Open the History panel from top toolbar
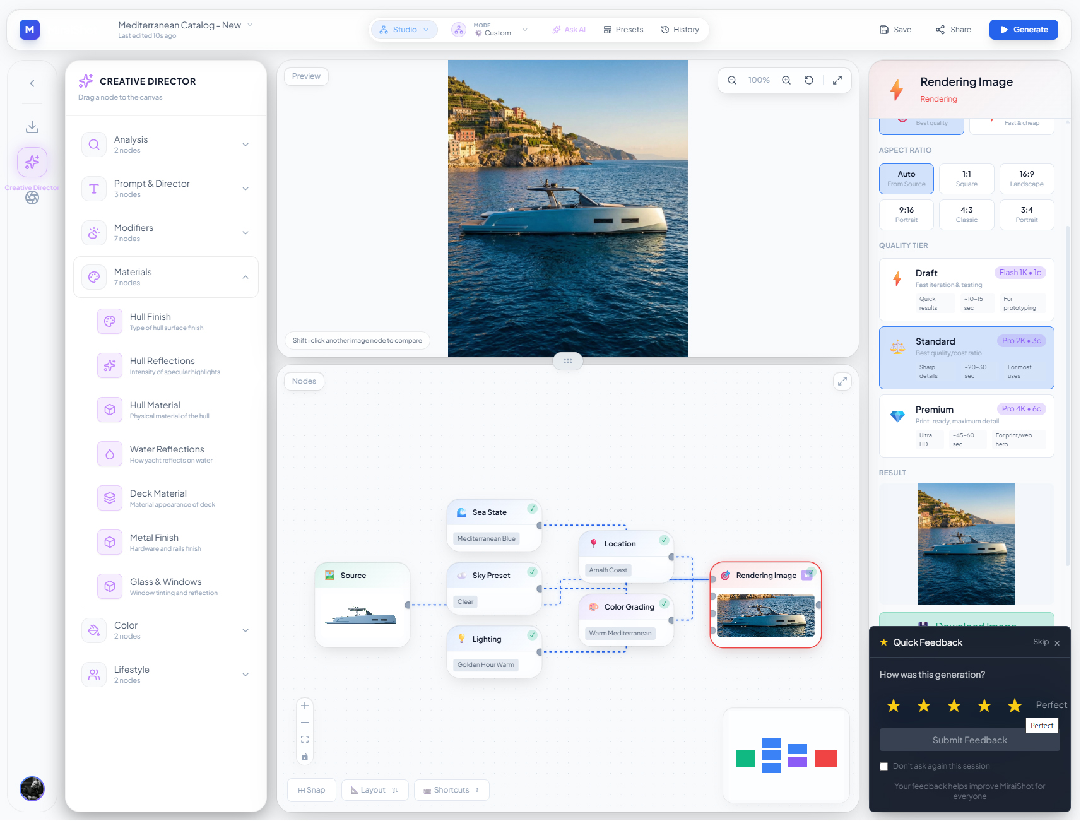The width and height of the screenshot is (1081, 821). point(680,29)
